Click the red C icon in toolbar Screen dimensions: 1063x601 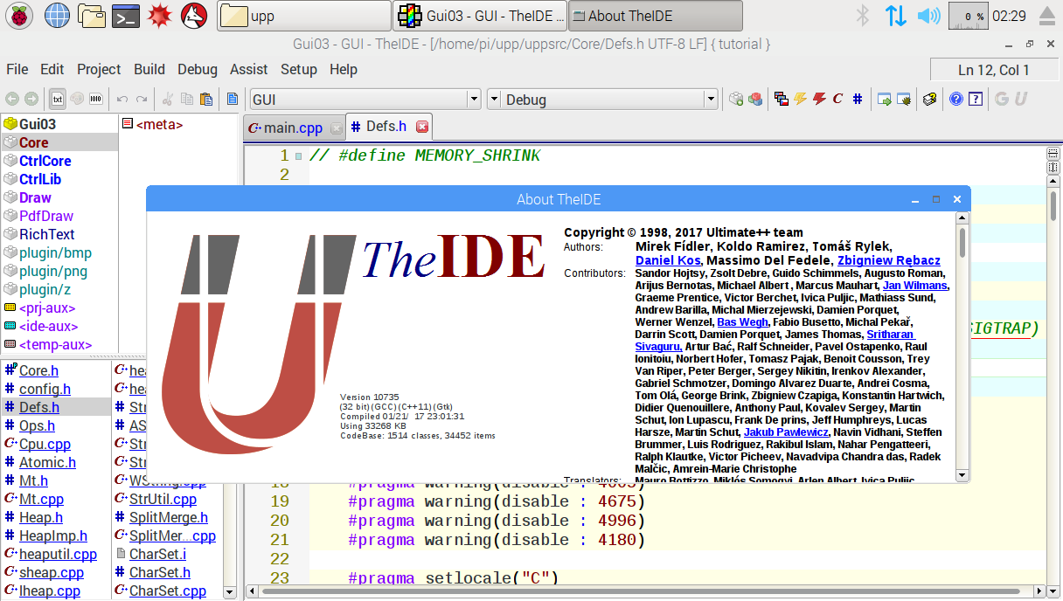point(838,100)
